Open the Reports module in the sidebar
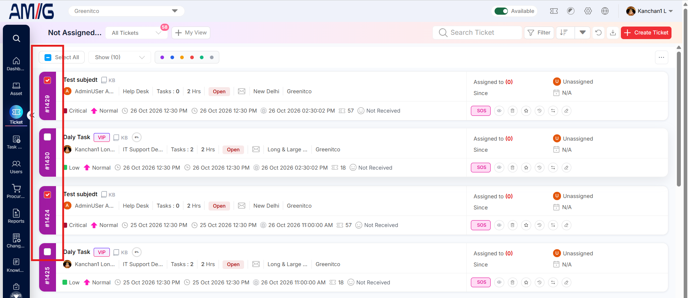This screenshot has width=688, height=298. pos(16,216)
